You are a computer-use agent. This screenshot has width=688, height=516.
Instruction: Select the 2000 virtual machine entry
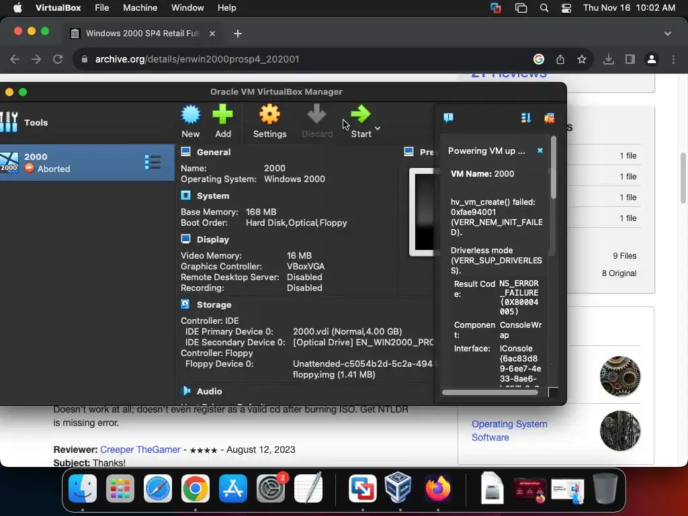(x=87, y=163)
